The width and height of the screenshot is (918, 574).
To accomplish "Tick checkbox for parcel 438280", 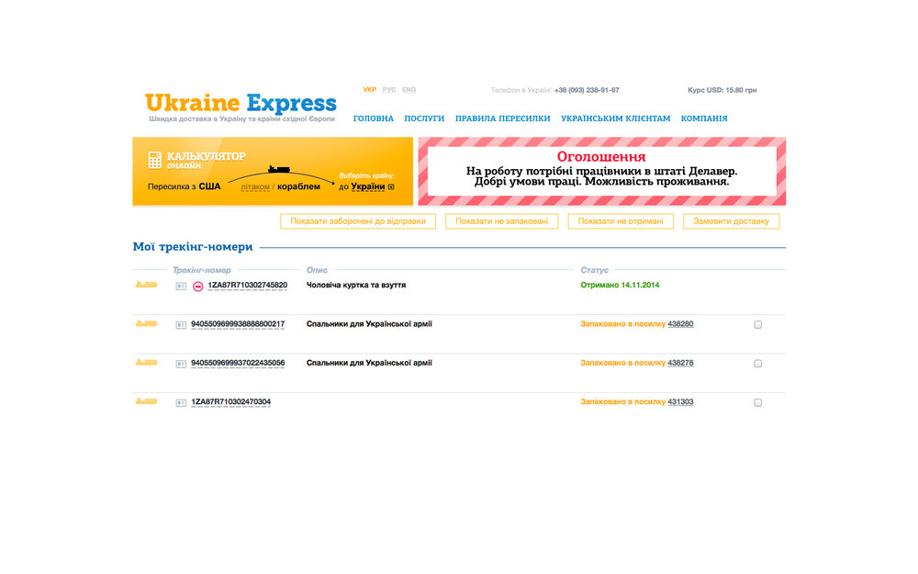I will pos(757,324).
